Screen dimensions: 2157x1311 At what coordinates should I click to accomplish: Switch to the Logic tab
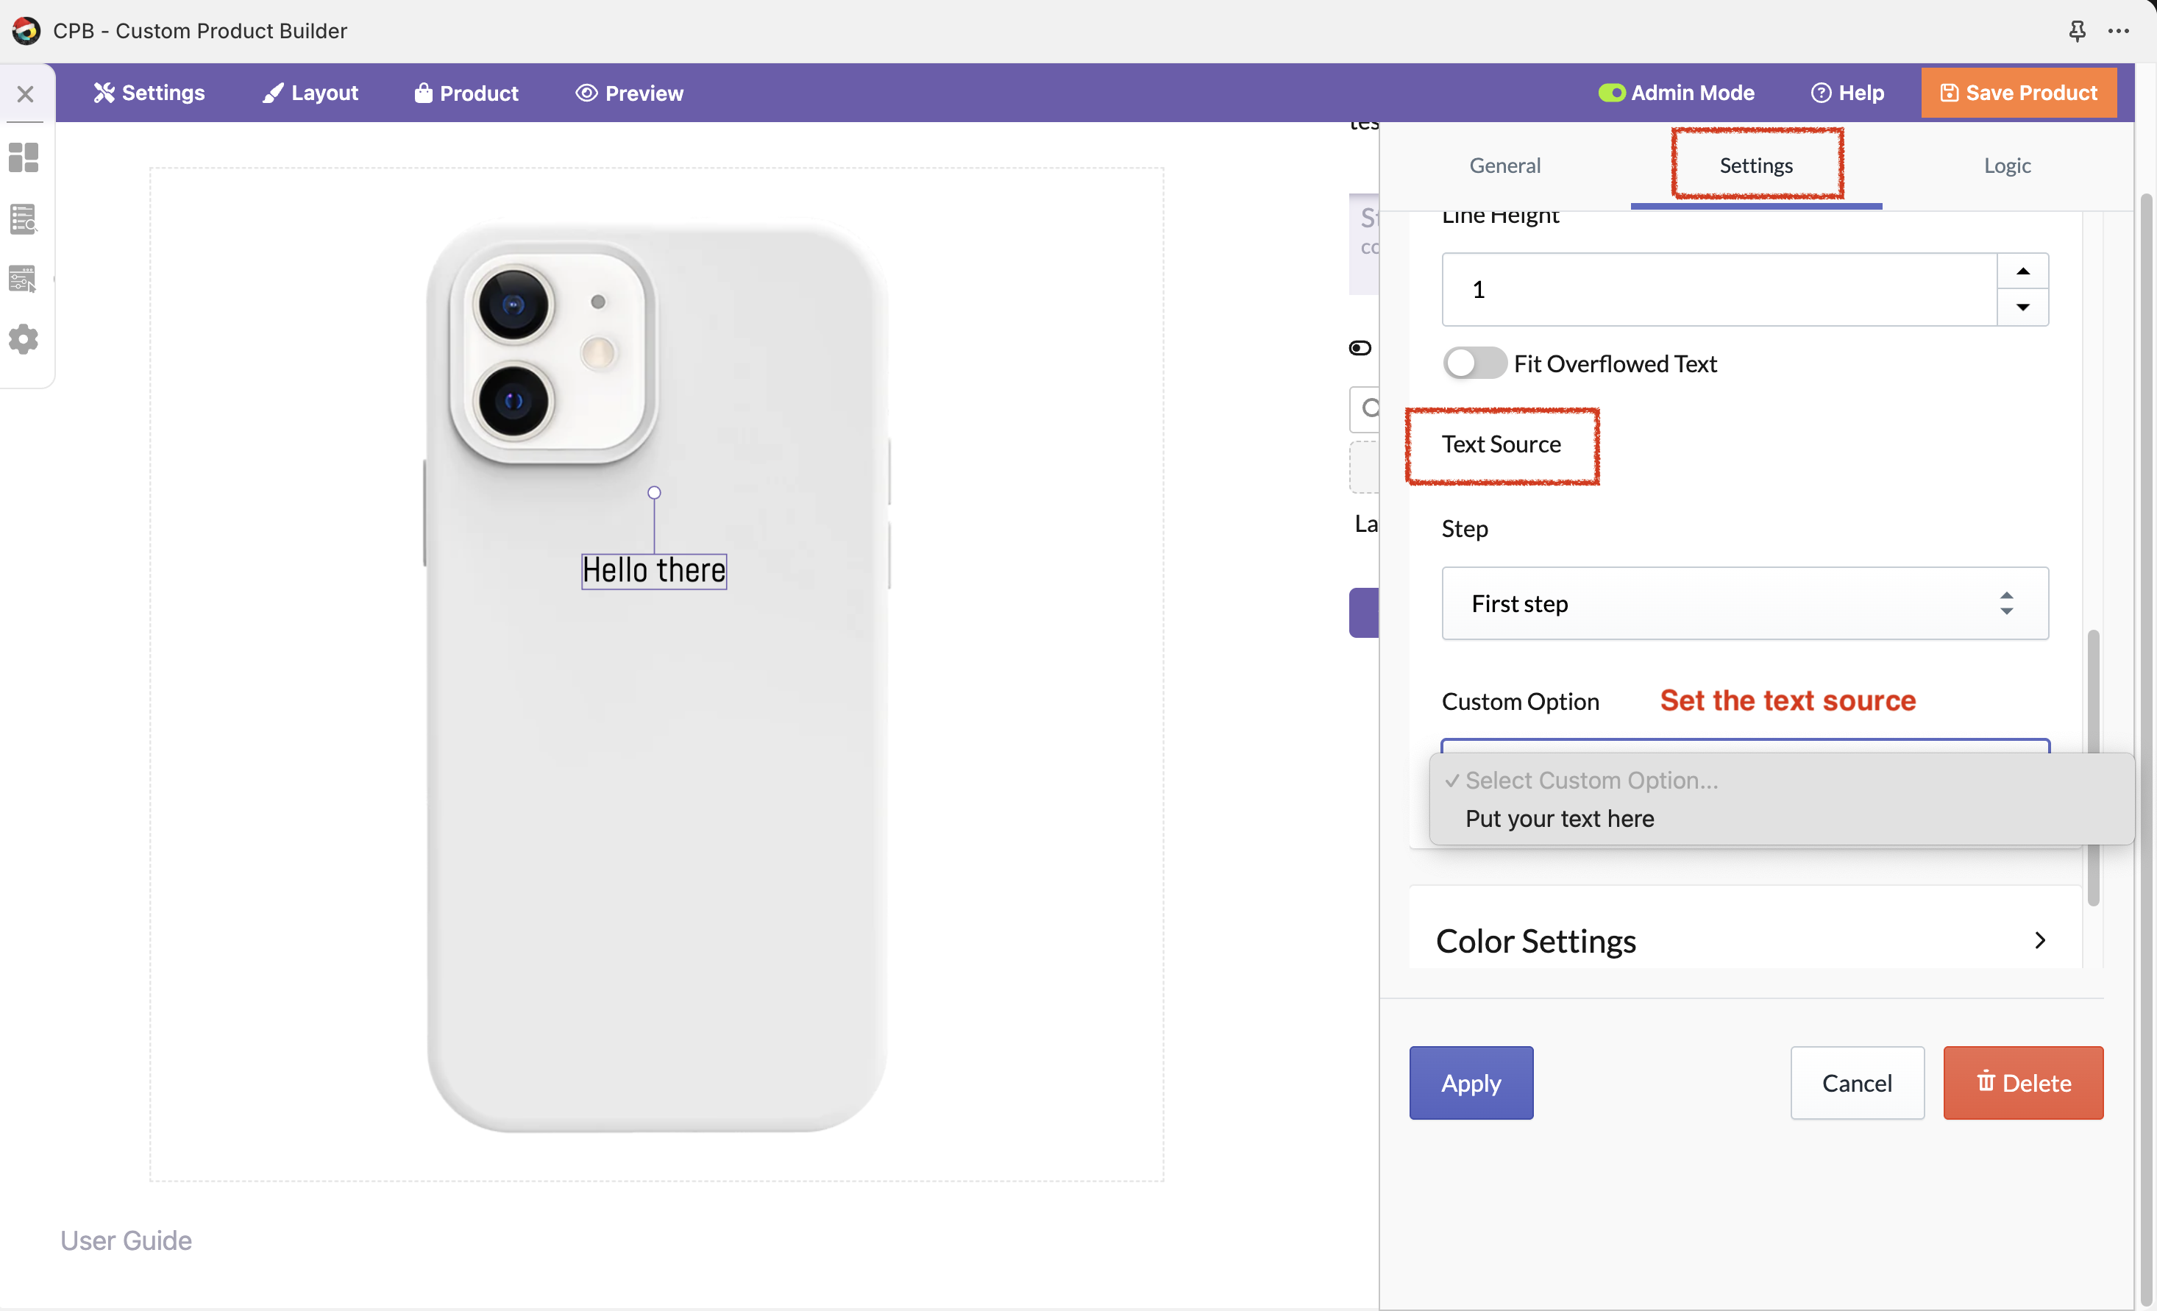(2006, 166)
